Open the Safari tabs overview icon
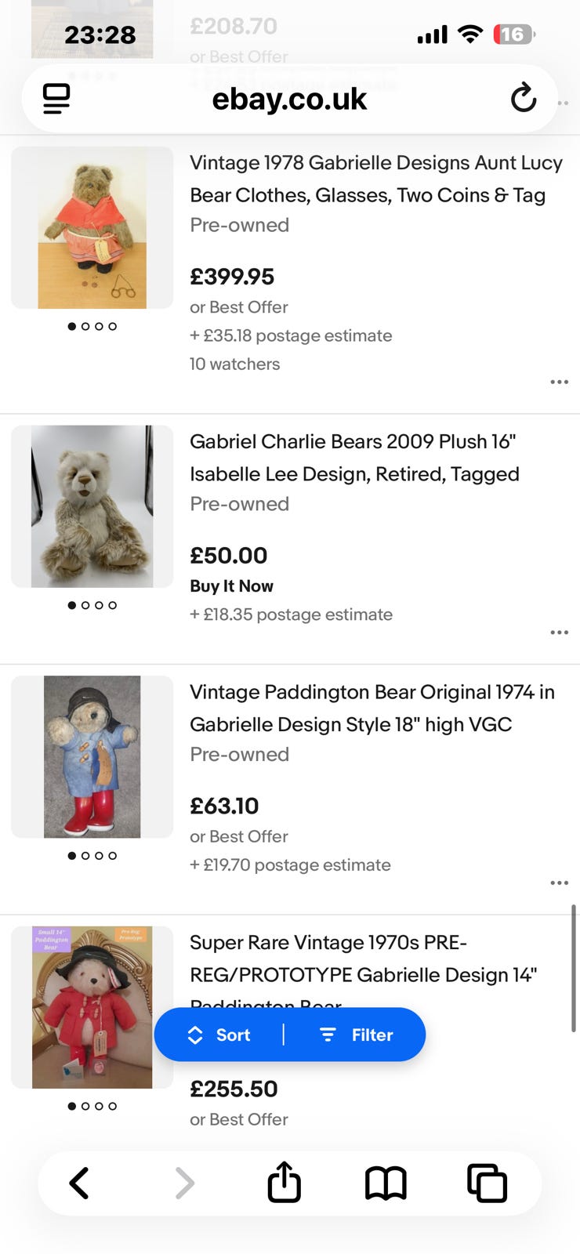 [487, 1183]
